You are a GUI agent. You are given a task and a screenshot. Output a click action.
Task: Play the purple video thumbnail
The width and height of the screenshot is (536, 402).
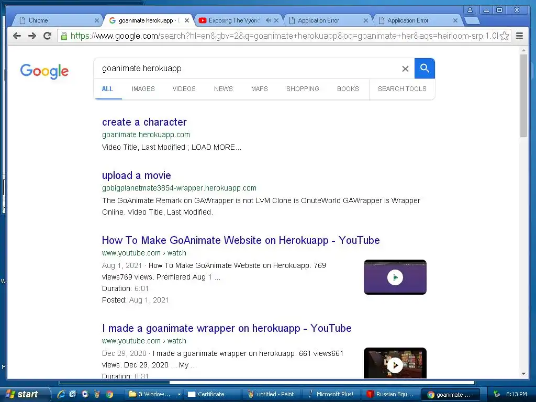[395, 277]
